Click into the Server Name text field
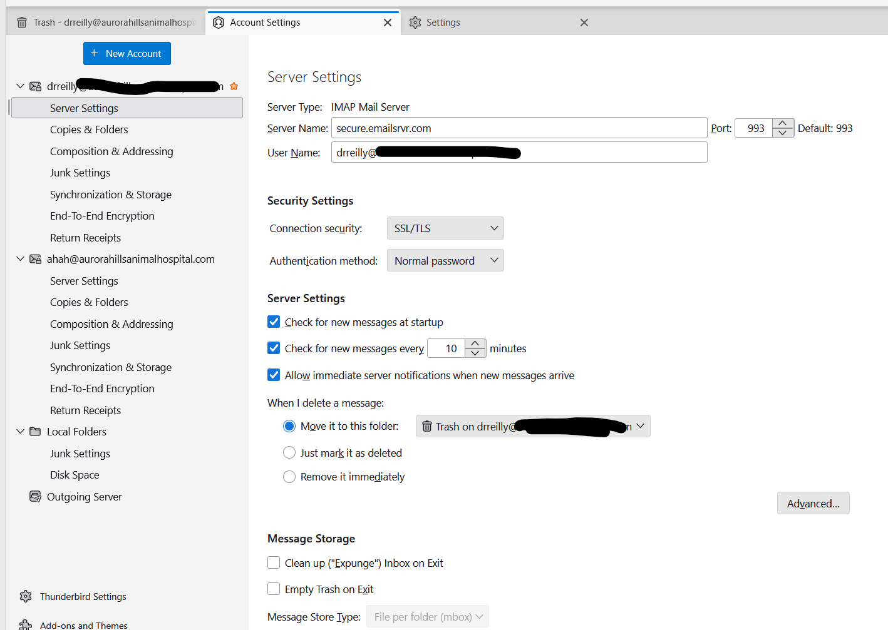This screenshot has width=888, height=630. (519, 128)
